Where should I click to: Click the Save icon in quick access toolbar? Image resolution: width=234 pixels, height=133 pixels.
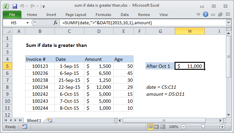(x=15, y=6)
